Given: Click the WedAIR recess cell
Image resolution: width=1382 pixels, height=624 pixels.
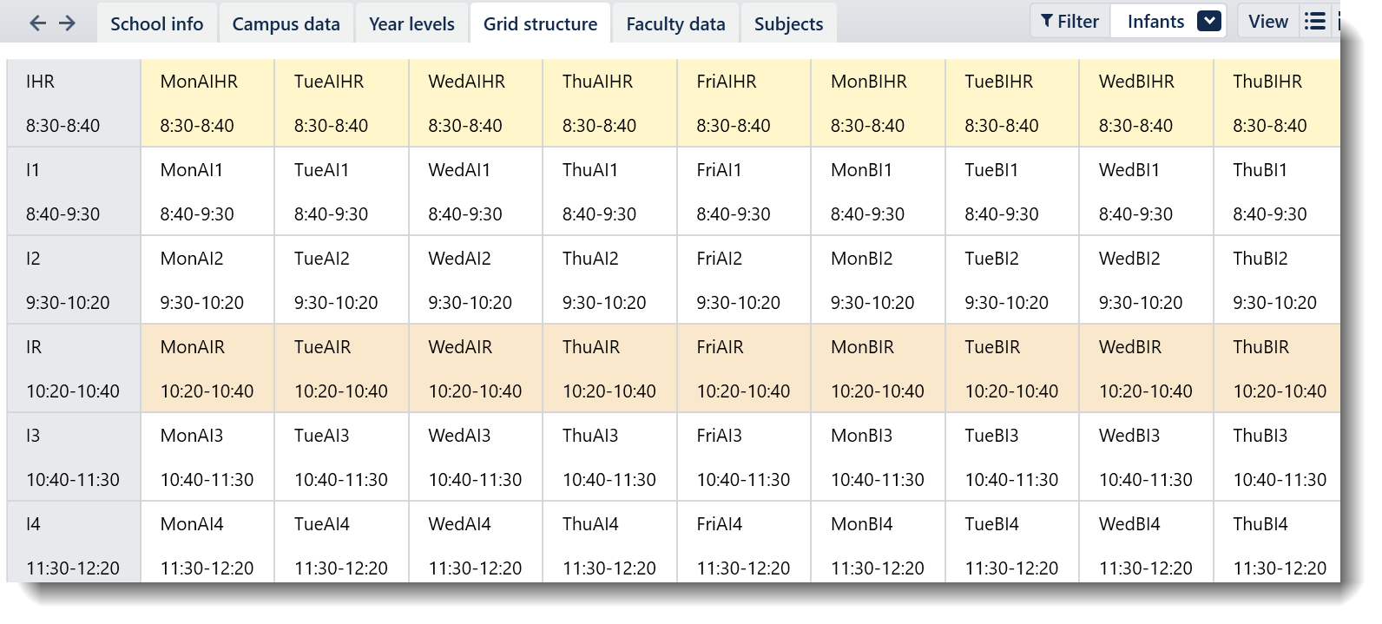Looking at the screenshot, I should [x=476, y=369].
